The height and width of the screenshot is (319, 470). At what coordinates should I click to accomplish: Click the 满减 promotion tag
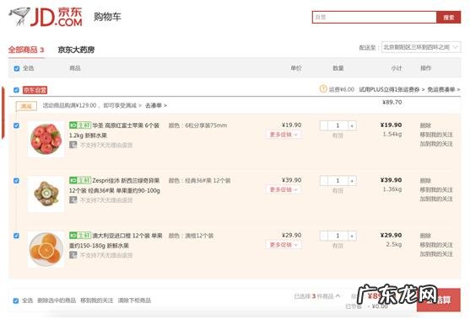click(x=26, y=106)
